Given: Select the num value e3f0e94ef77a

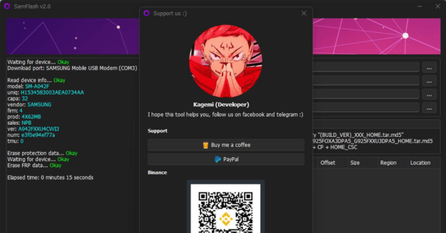Looking at the screenshot, I should tap(38, 135).
